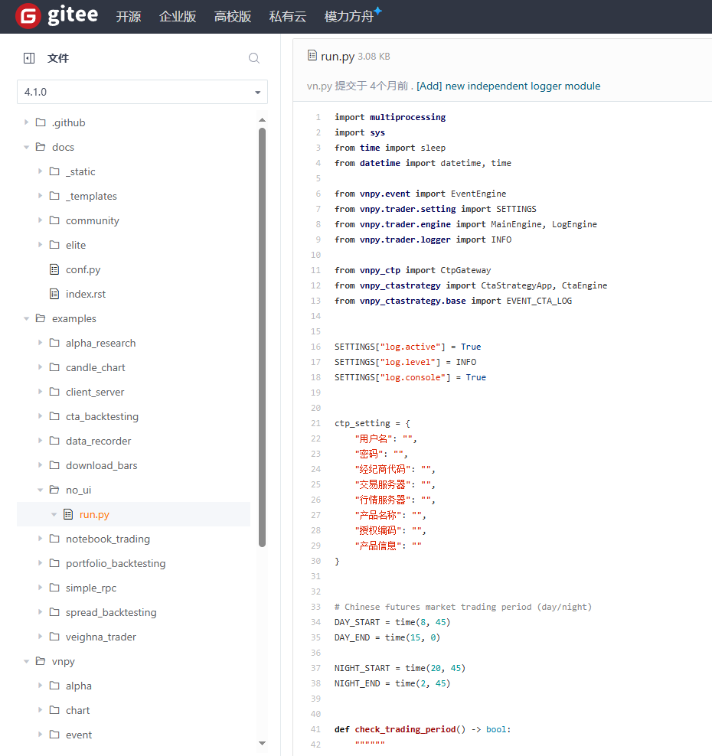Open the 私有云 menu item
The height and width of the screenshot is (756, 712).
[x=288, y=16]
